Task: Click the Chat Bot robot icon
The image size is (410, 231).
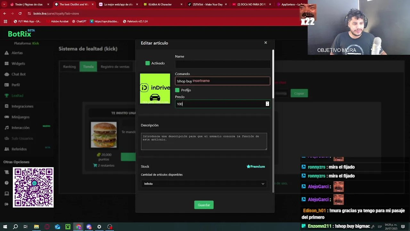Action: [6, 74]
